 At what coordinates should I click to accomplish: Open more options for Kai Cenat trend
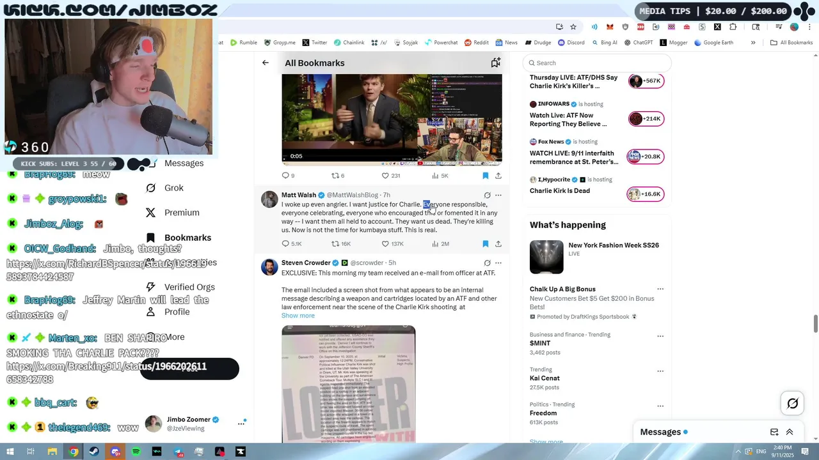660,370
